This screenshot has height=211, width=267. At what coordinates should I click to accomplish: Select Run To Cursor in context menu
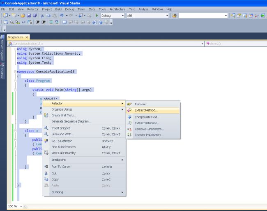tap(84, 167)
